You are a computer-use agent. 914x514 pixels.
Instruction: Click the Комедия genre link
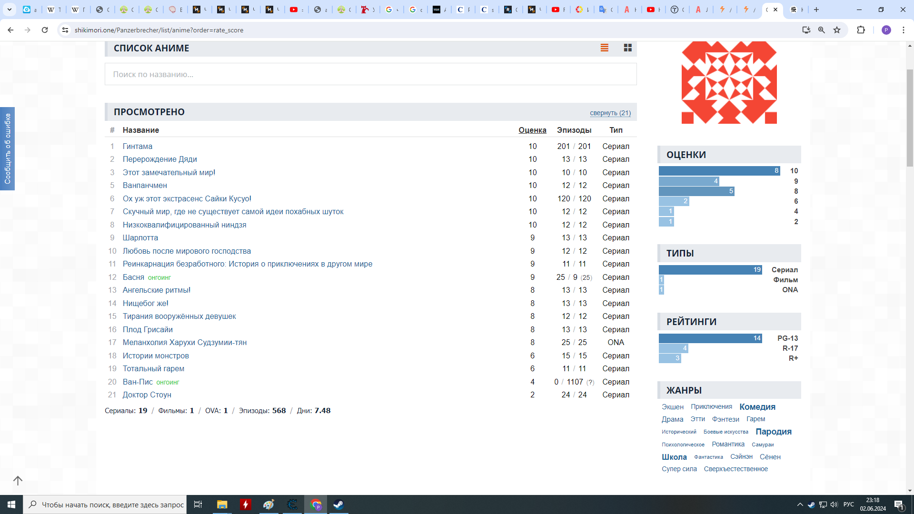pos(757,407)
